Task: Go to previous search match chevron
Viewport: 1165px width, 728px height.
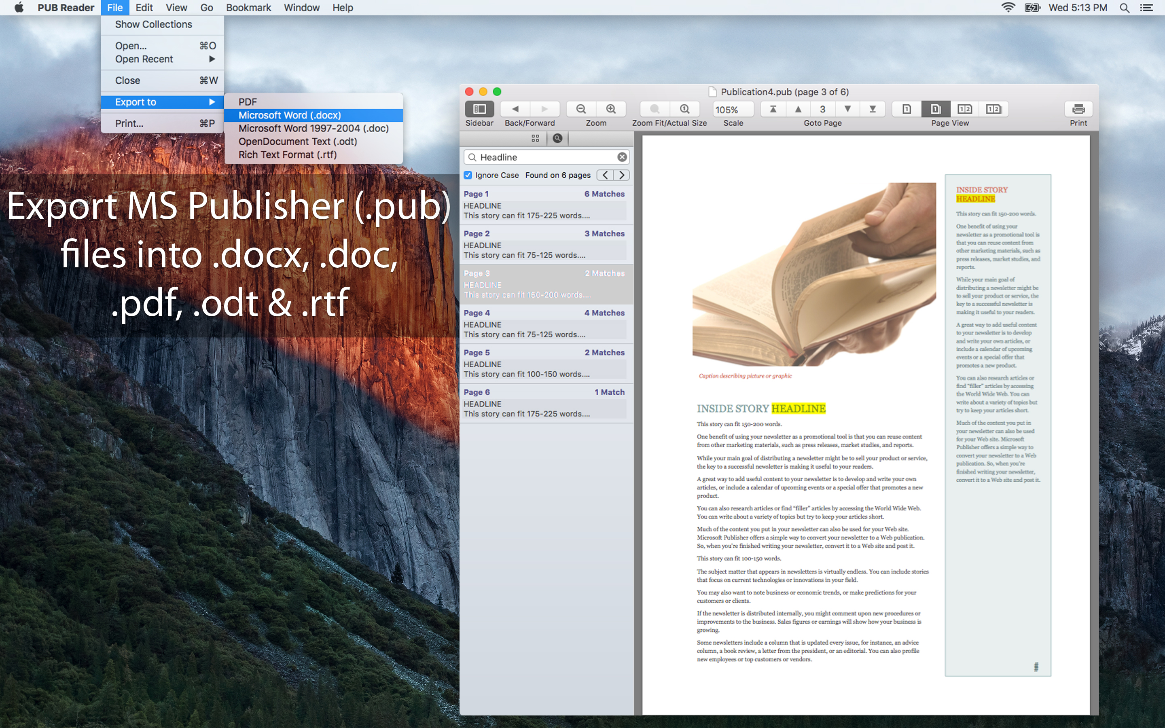Action: coord(605,175)
